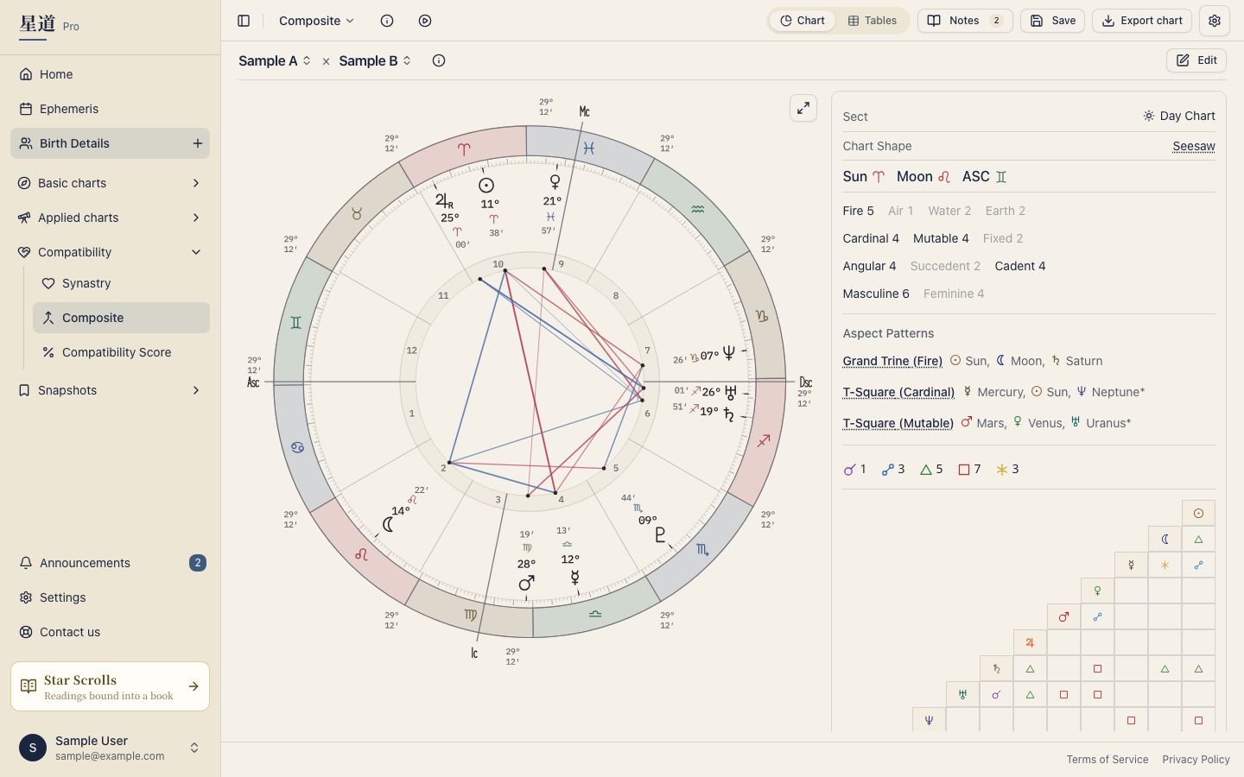This screenshot has width=1244, height=777.
Task: Open Notes panel
Action: pyautogui.click(x=965, y=21)
